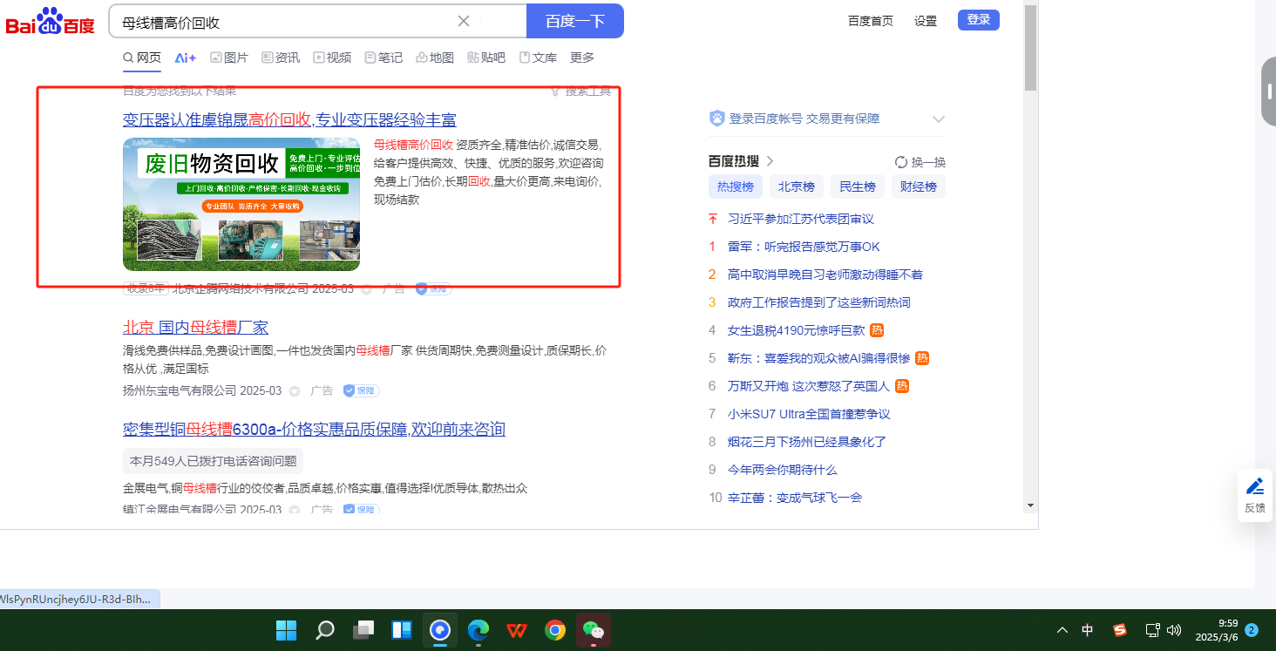
Task: Expand the 登录百度帐号 panel chevron
Action: pos(939,119)
